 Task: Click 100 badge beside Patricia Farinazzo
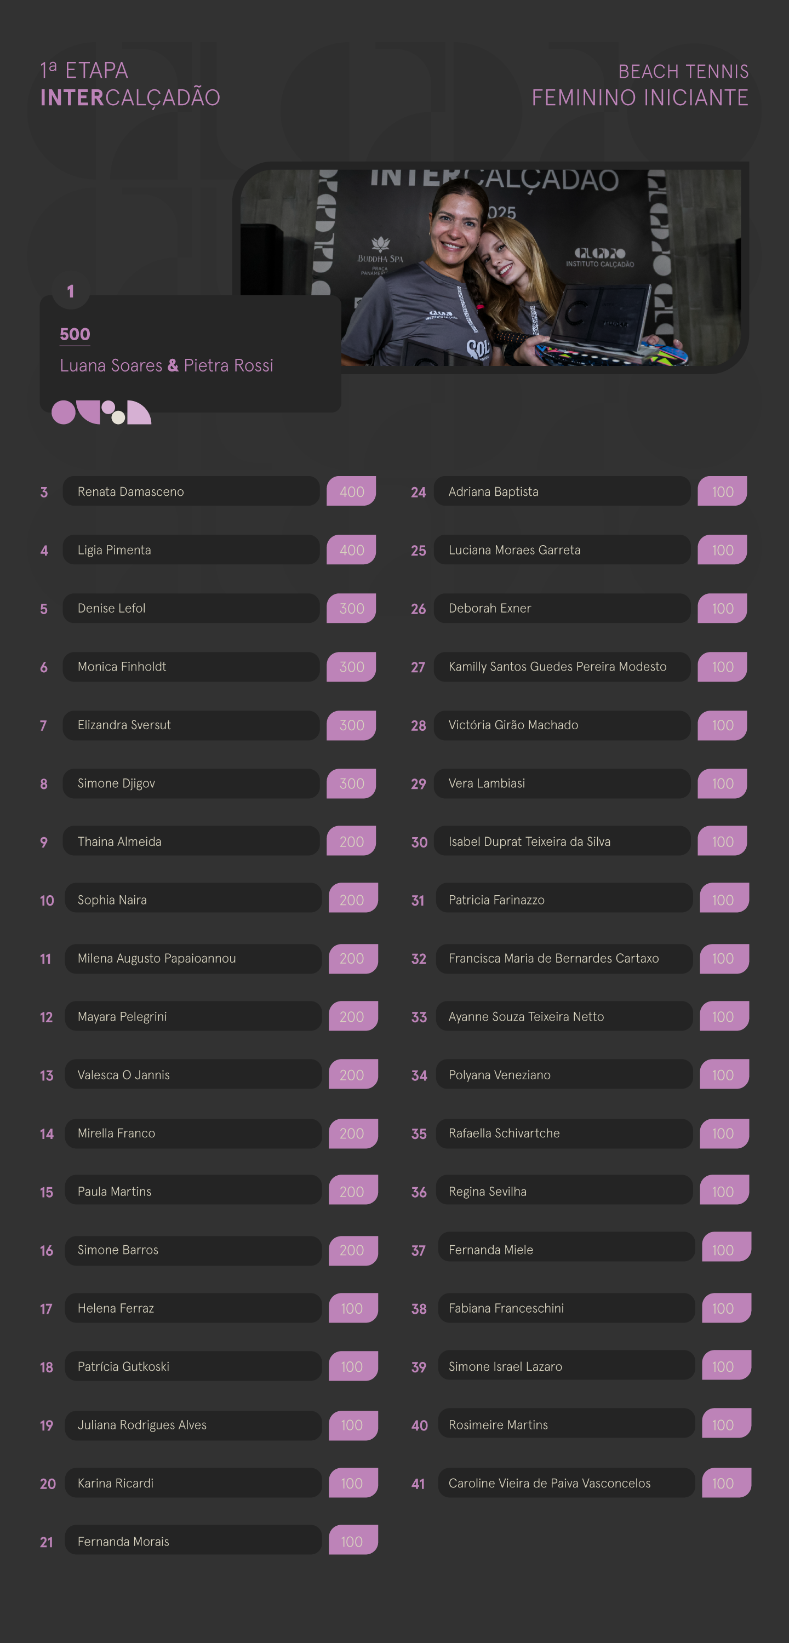tap(724, 900)
